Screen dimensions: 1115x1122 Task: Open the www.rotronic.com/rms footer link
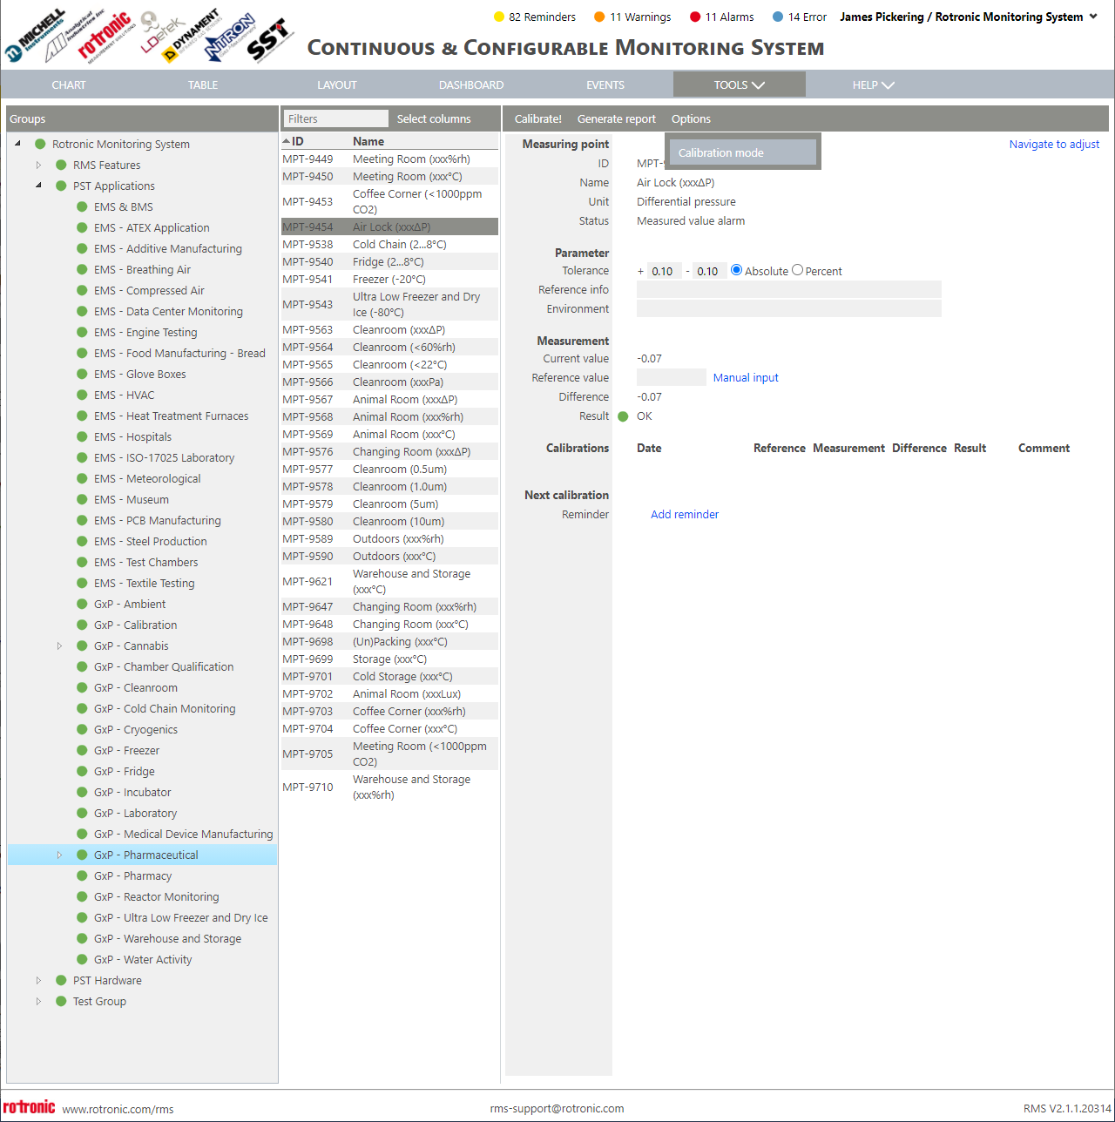click(x=118, y=1109)
